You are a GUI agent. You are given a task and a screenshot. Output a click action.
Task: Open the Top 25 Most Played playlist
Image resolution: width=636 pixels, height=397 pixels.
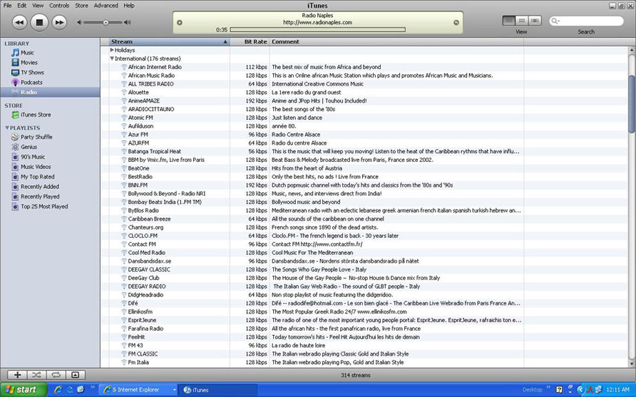40,207
